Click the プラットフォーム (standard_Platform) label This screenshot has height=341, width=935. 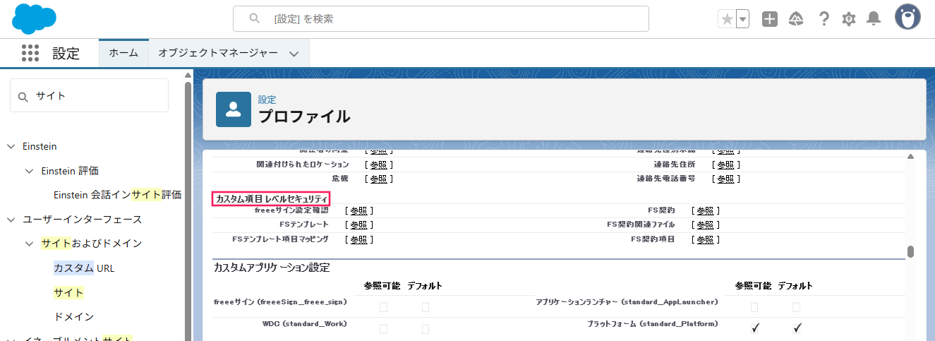652,324
